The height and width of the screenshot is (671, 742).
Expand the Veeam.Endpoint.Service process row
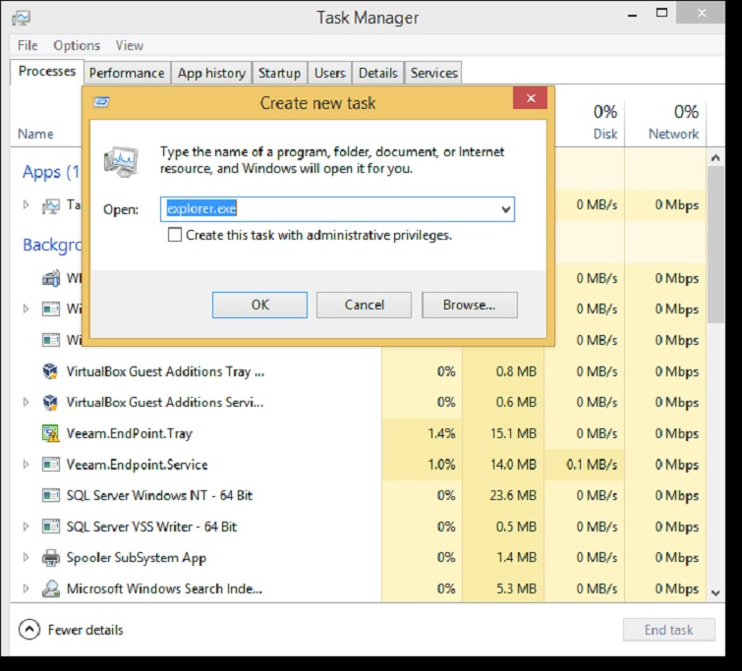(x=27, y=465)
